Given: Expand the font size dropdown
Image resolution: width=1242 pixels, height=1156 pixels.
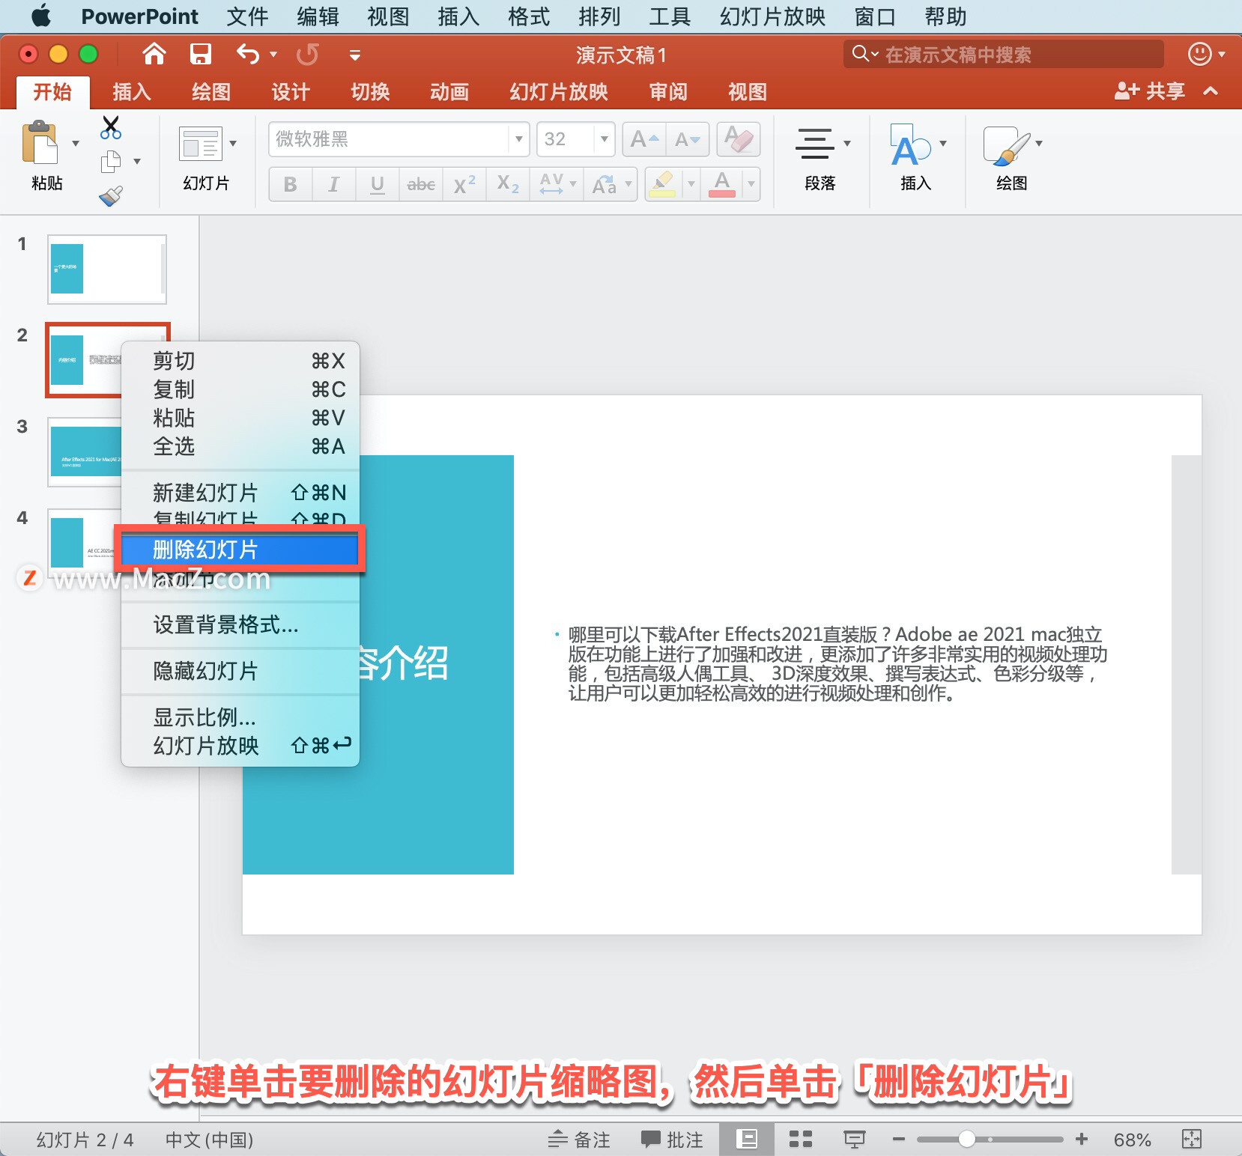Looking at the screenshot, I should [604, 139].
